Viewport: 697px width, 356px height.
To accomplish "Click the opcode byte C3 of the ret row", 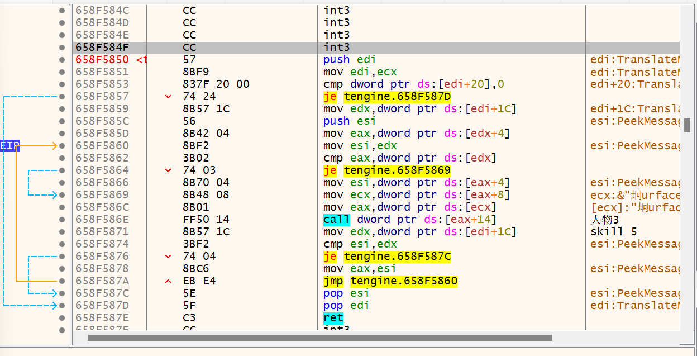I will point(189,318).
